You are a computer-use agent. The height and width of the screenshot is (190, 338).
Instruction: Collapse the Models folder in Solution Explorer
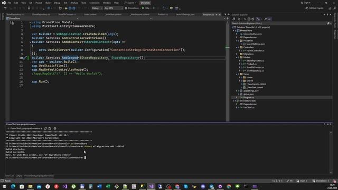(x=237, y=58)
